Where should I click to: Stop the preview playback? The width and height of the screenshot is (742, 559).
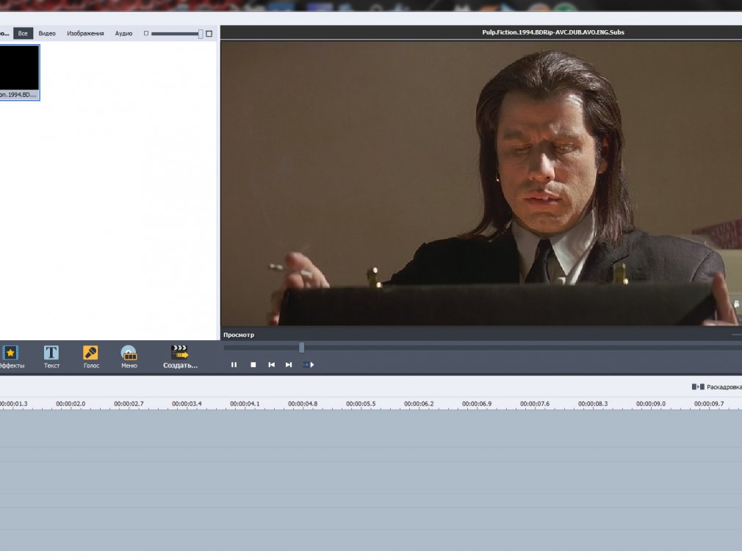click(x=253, y=365)
